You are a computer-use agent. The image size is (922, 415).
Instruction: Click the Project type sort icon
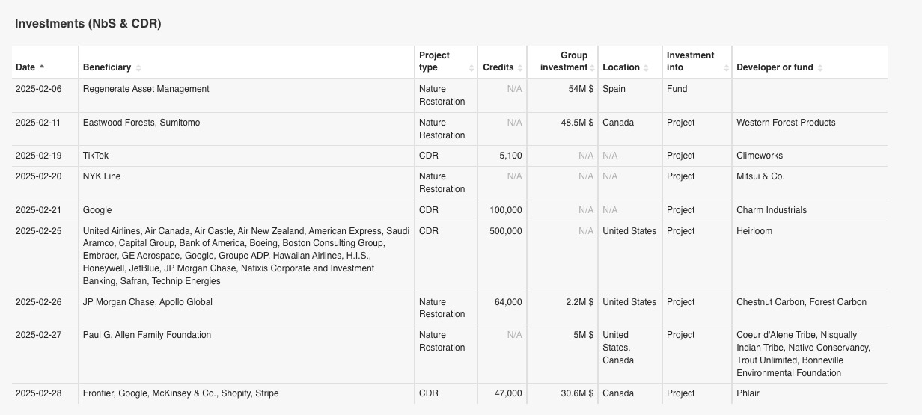click(x=471, y=68)
